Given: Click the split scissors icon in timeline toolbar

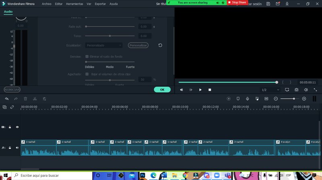Looking at the screenshot, I should (x=35, y=99).
